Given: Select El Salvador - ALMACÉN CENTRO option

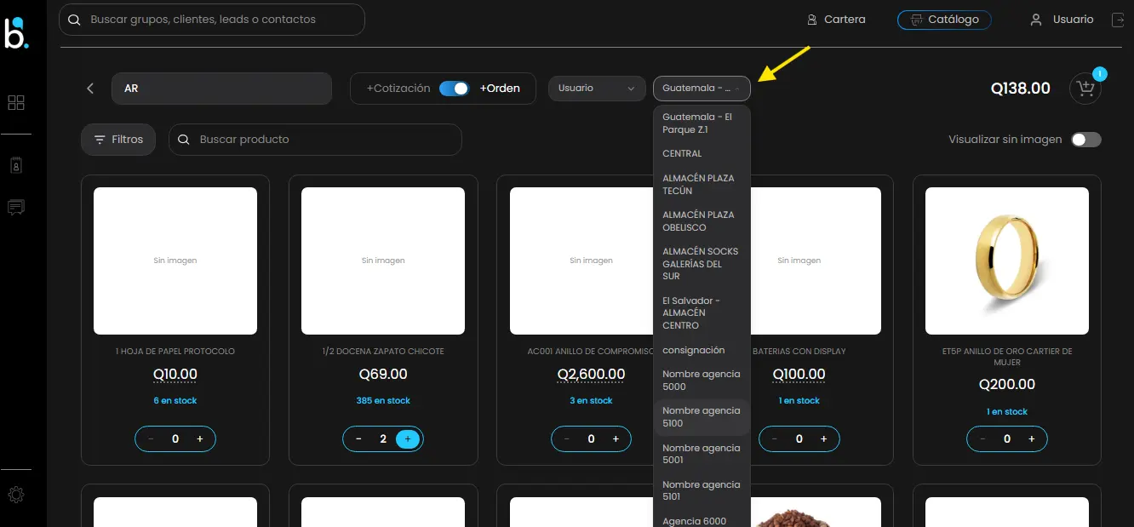Looking at the screenshot, I should [702, 313].
